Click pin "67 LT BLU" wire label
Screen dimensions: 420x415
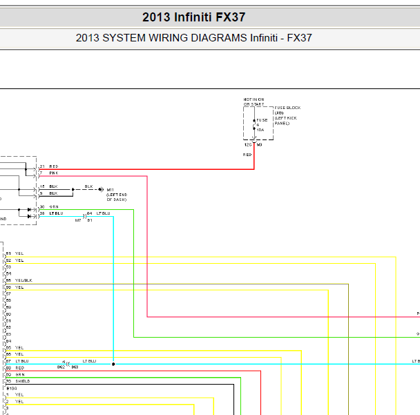pyautogui.click(x=17, y=361)
